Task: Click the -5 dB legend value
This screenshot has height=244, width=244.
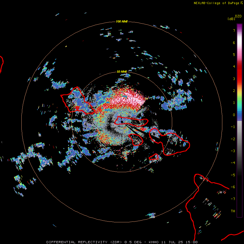Action: (233, 175)
